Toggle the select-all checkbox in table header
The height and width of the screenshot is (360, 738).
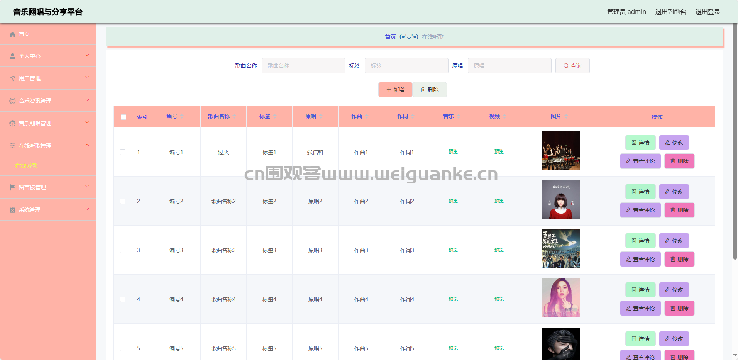click(x=124, y=117)
